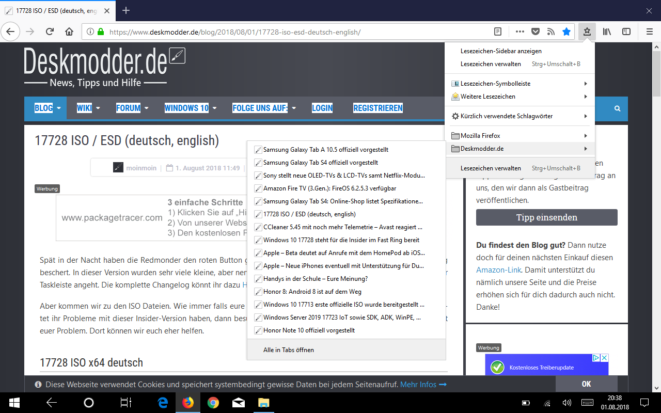Open Kürzlich verwendete Schlagwörter submenu

520,116
